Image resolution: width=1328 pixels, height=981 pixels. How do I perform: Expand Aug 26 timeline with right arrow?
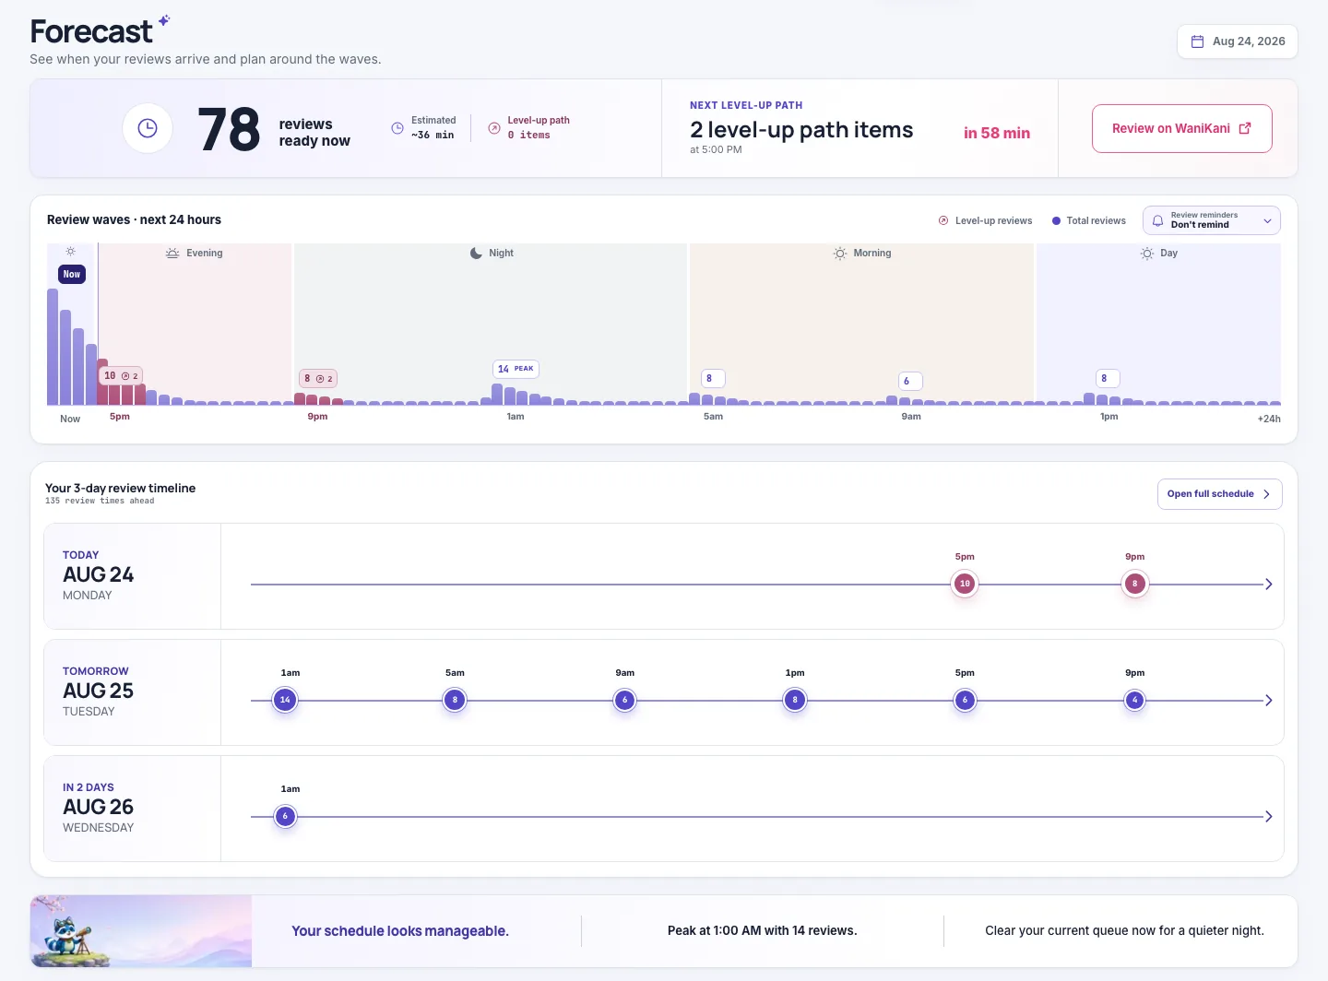coord(1269,816)
